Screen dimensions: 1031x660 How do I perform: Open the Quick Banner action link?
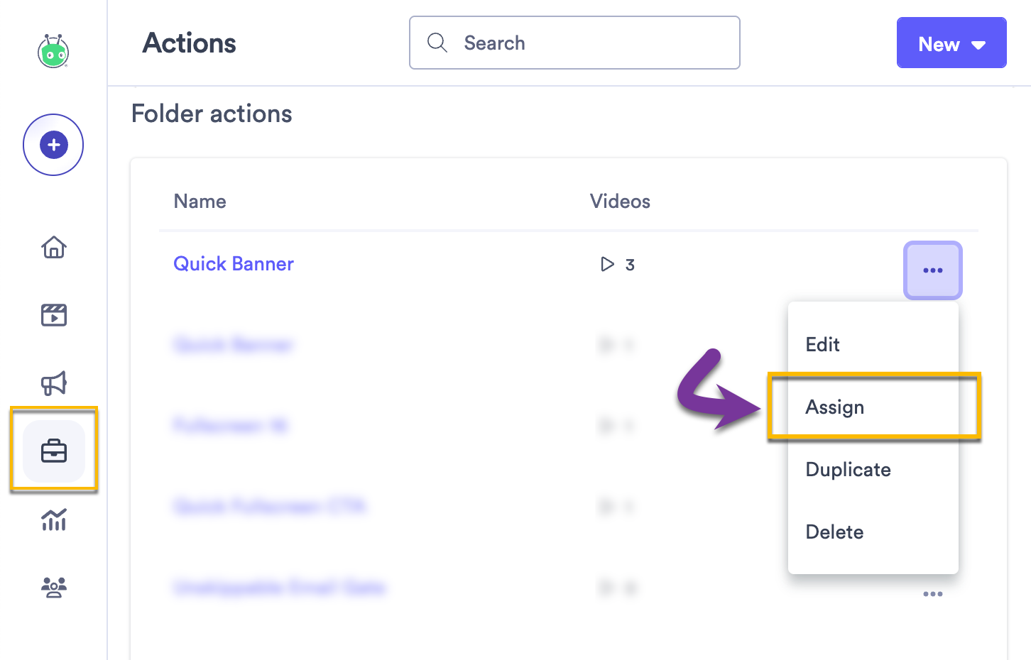tap(234, 263)
